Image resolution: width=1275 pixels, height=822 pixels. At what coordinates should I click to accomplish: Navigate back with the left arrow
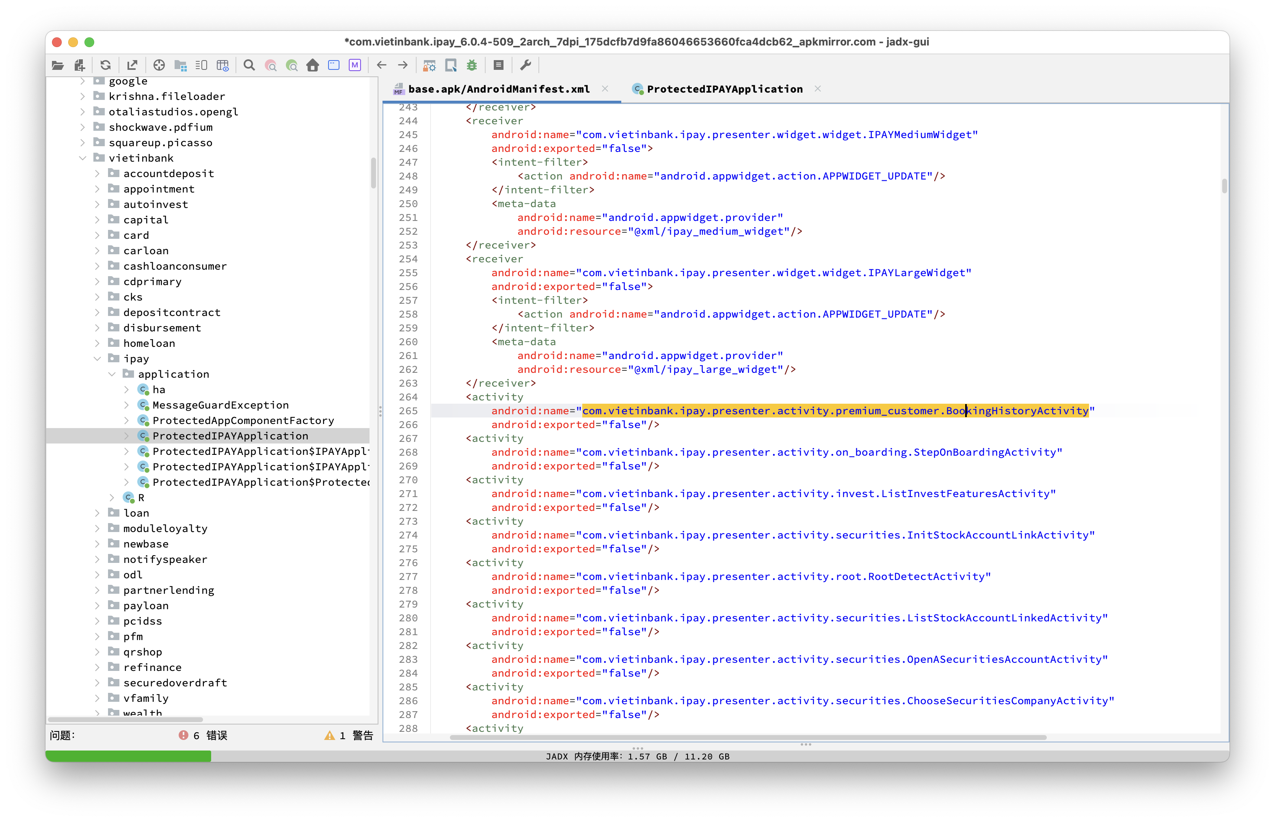coord(382,65)
